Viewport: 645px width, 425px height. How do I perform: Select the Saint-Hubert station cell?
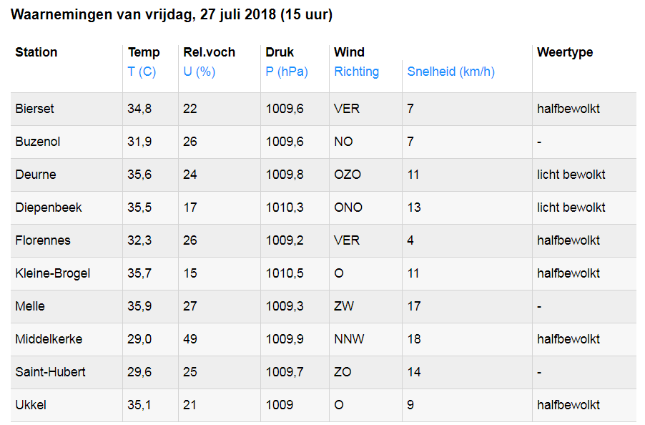[x=50, y=372]
